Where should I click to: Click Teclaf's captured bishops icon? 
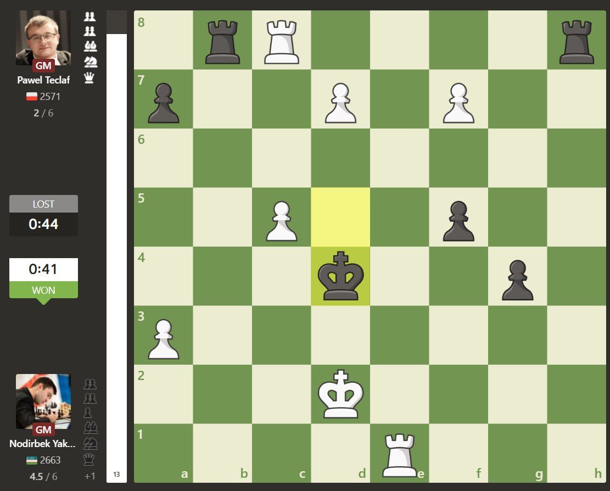90,46
